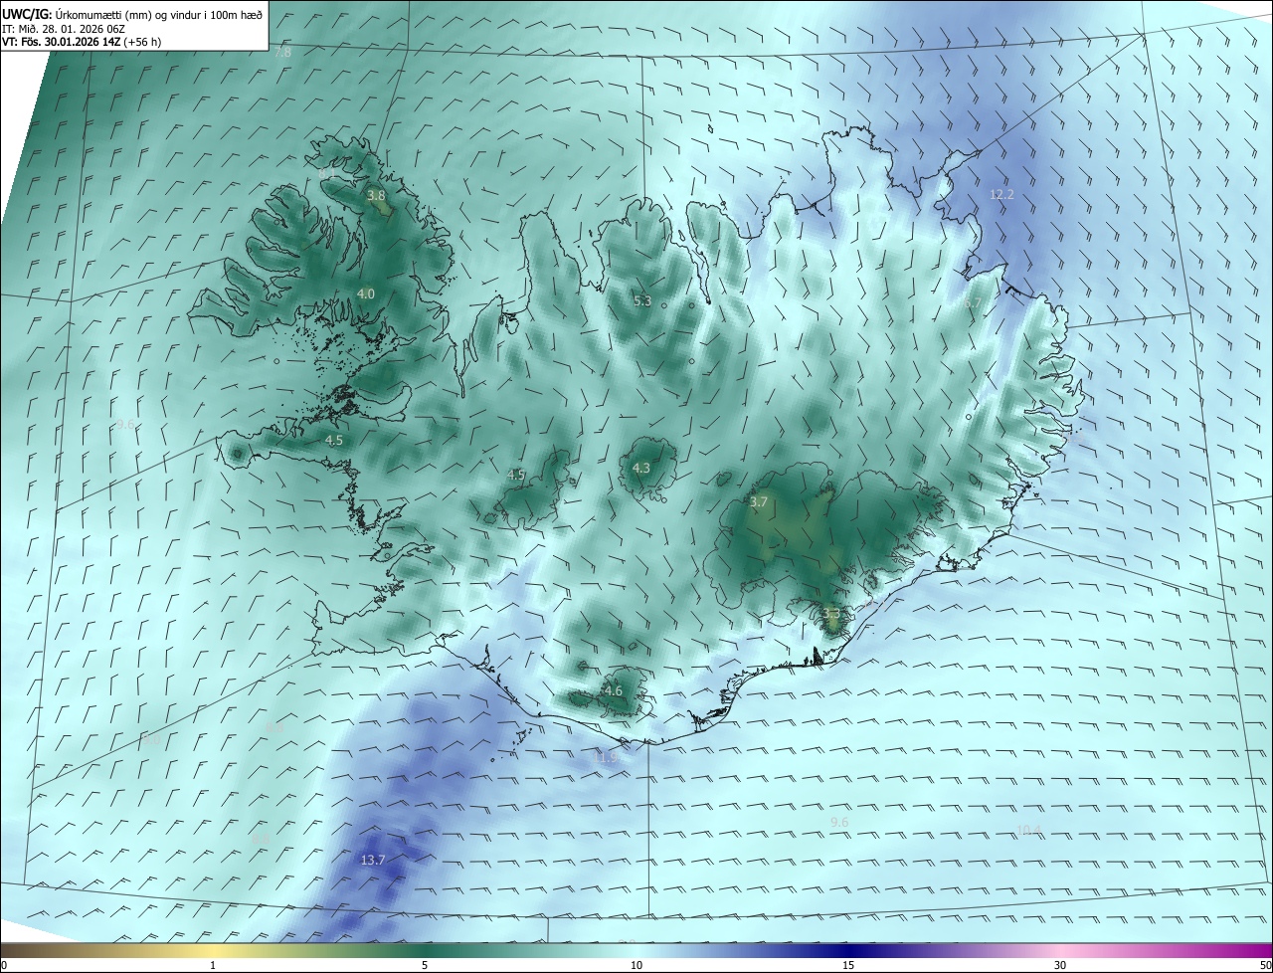Click the colorbar tick label 1
Screen dimensions: 1273x973
213,965
